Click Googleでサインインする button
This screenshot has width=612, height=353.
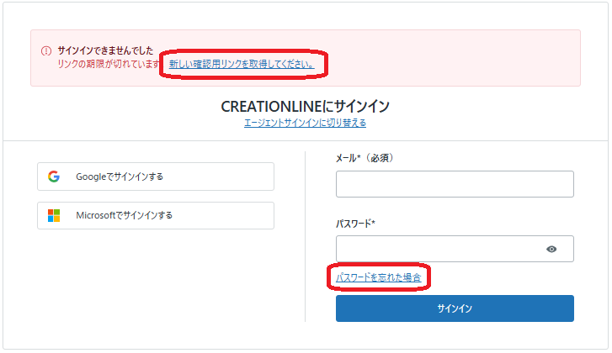[156, 176]
